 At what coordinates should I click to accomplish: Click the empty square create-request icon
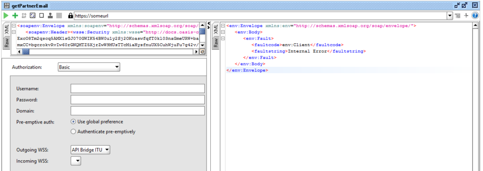(x=42, y=16)
